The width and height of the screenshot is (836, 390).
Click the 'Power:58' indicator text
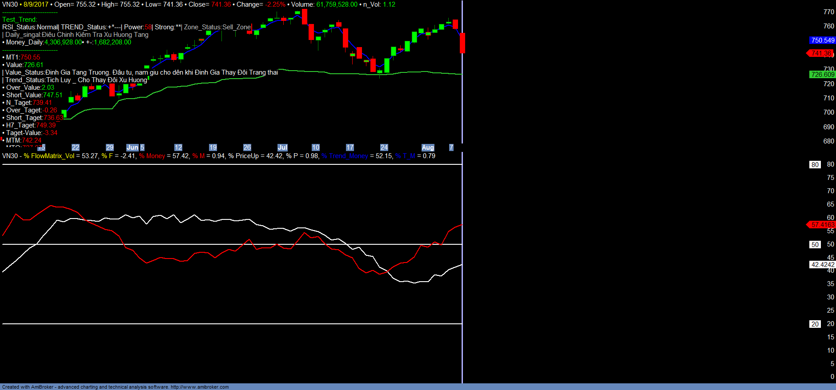138,27
